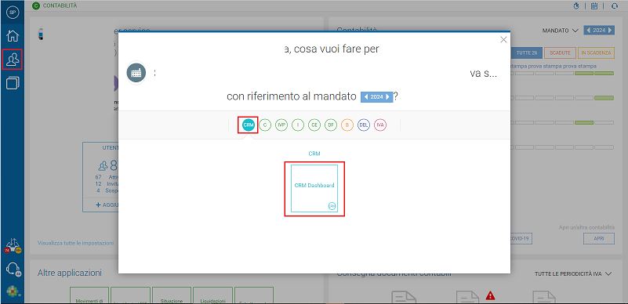Click the SP profile avatar

pyautogui.click(x=13, y=12)
